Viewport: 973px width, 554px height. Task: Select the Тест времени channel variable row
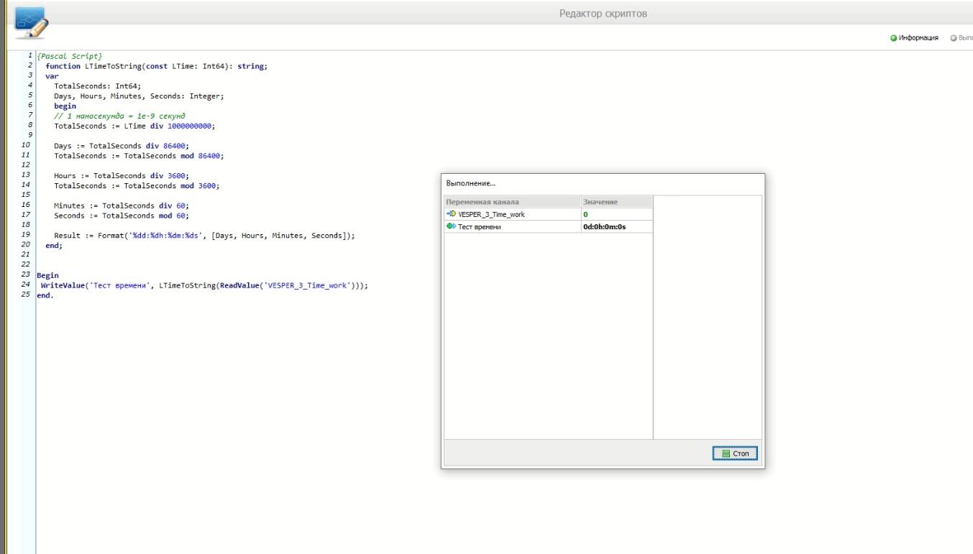549,226
